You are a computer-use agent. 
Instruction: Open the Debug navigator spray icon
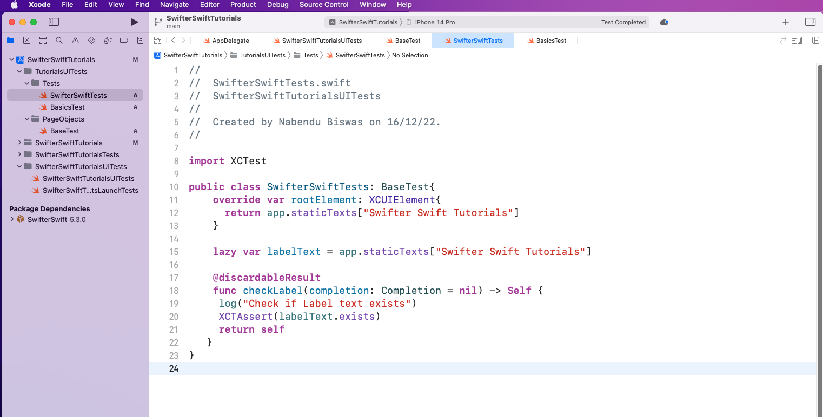(108, 41)
